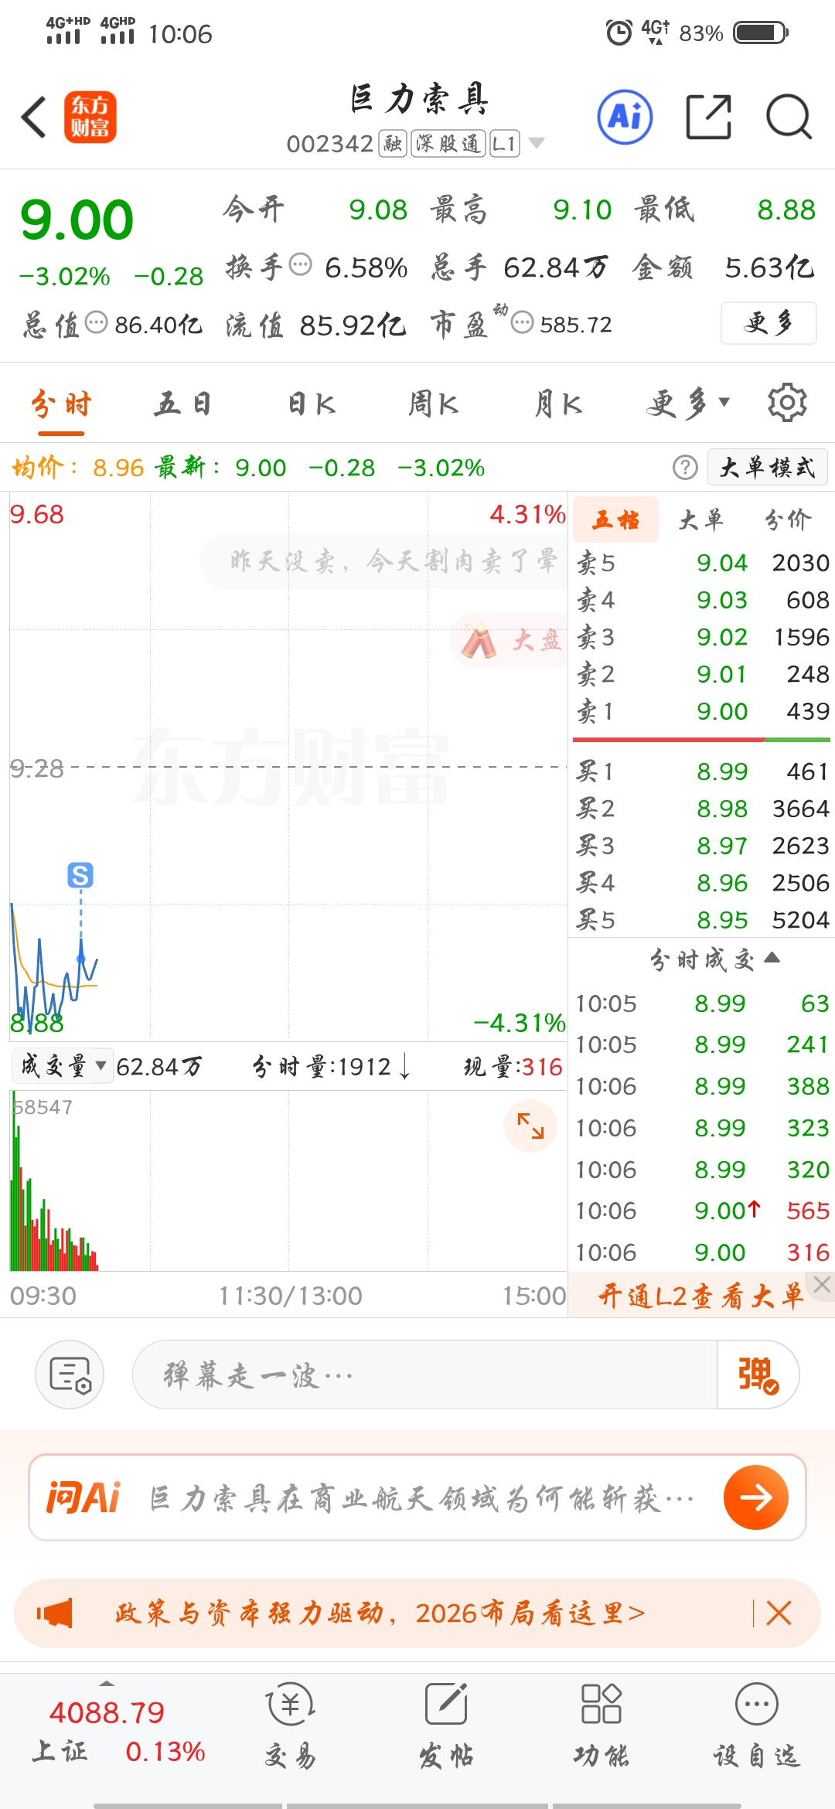The width and height of the screenshot is (835, 1809).
Task: Tap the share icon
Action: [x=709, y=118]
